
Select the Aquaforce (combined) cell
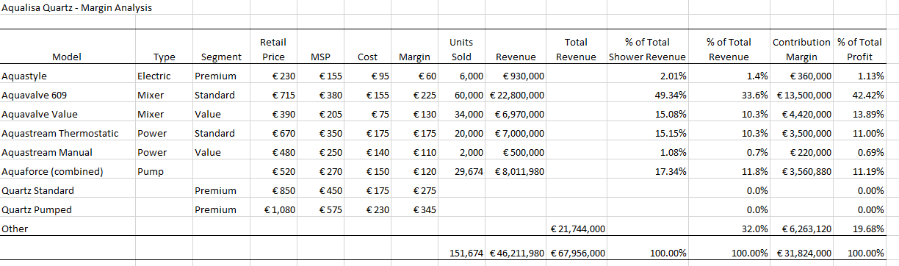[x=53, y=171]
